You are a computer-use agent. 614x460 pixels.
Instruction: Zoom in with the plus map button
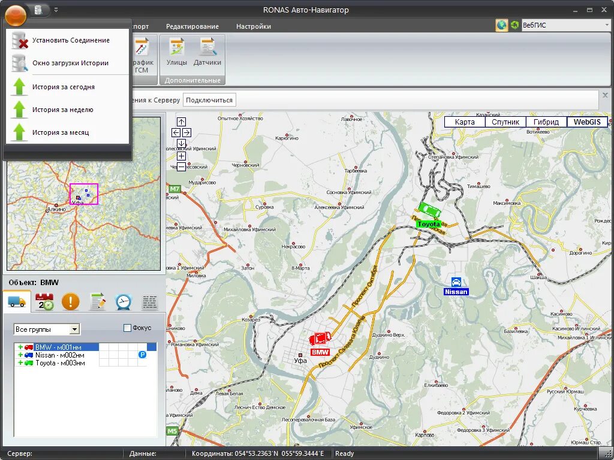(x=181, y=156)
